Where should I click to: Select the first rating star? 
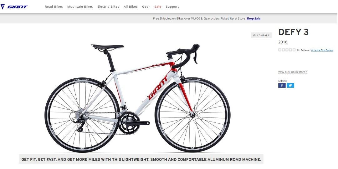pyautogui.click(x=280, y=50)
